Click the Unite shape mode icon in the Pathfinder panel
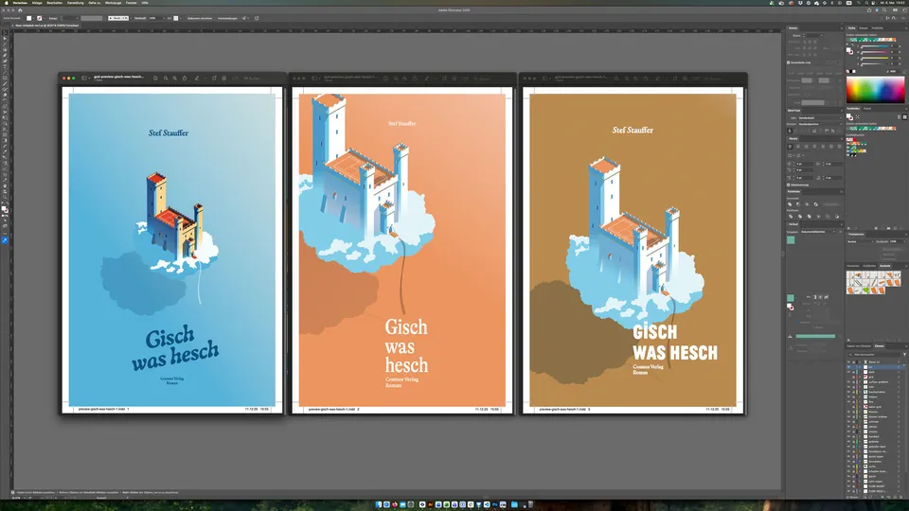Image resolution: width=909 pixels, height=511 pixels. 790,204
